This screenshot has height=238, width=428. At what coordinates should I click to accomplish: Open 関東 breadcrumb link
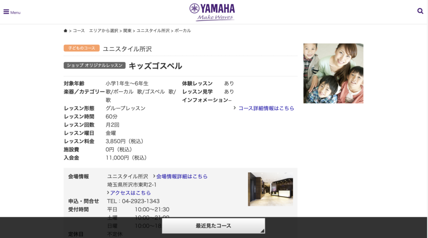tap(127, 31)
